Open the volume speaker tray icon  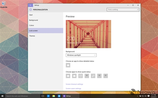click(x=146, y=96)
